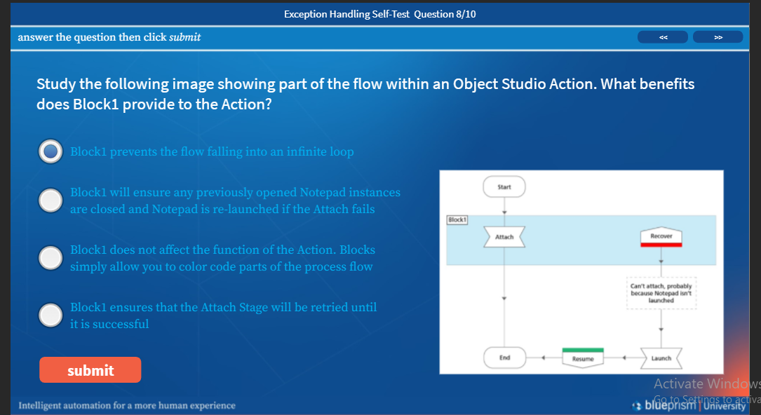Go to the previous question with << button
The width and height of the screenshot is (761, 415).
[x=661, y=36]
